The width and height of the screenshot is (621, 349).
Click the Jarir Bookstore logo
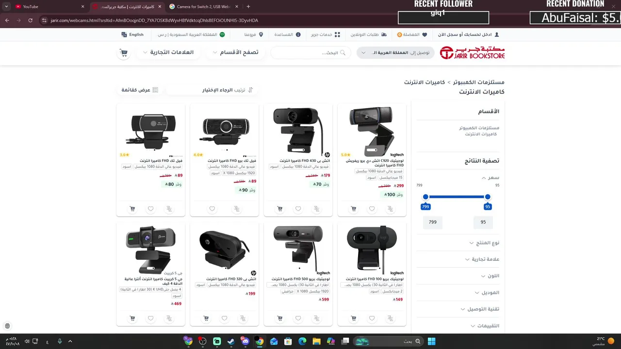point(472,53)
